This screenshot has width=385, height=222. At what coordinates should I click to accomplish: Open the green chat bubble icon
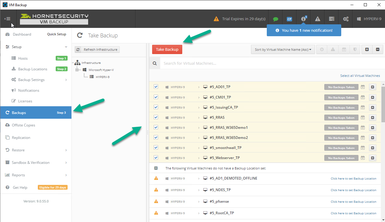click(276, 19)
